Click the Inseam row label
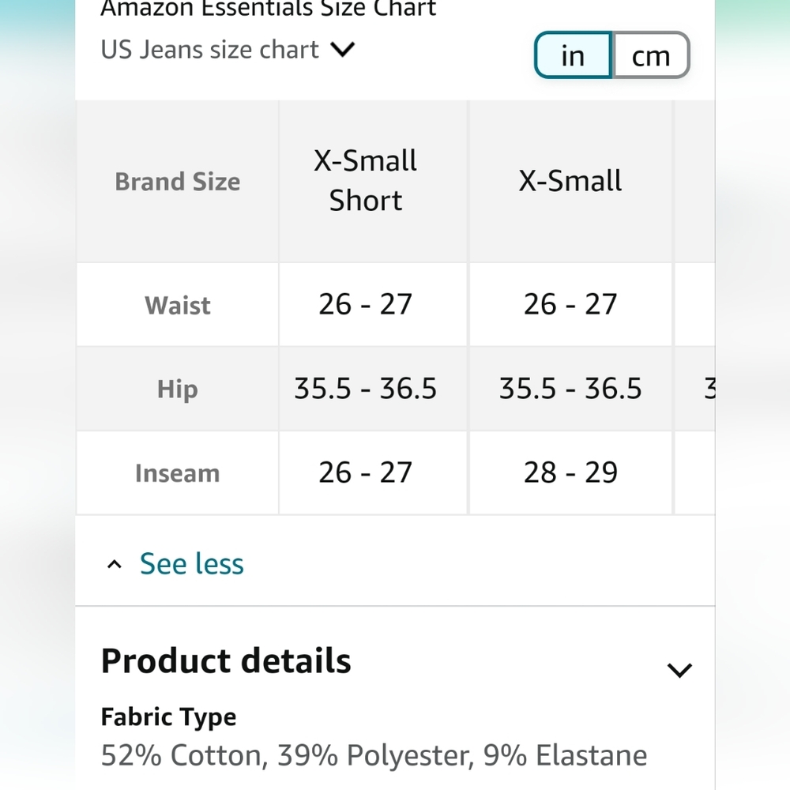 [178, 473]
